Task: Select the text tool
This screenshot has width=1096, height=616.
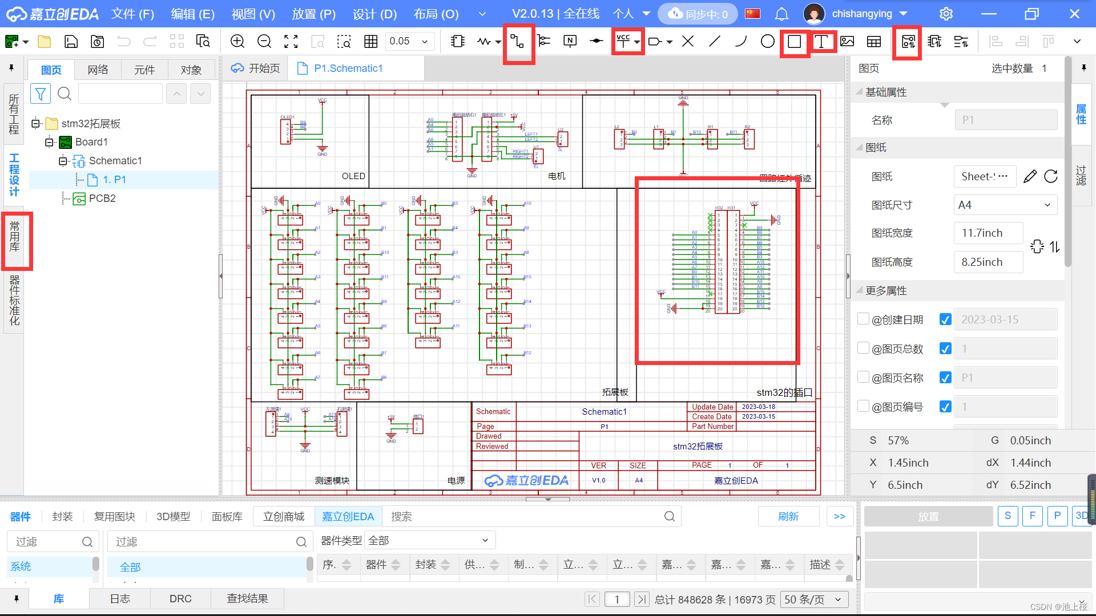Action: point(821,42)
